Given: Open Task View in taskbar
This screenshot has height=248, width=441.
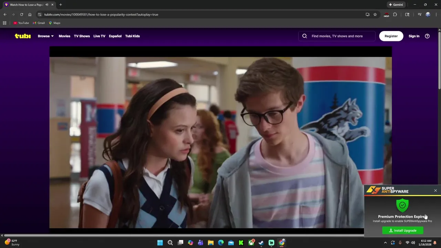Looking at the screenshot, I should 180,243.
